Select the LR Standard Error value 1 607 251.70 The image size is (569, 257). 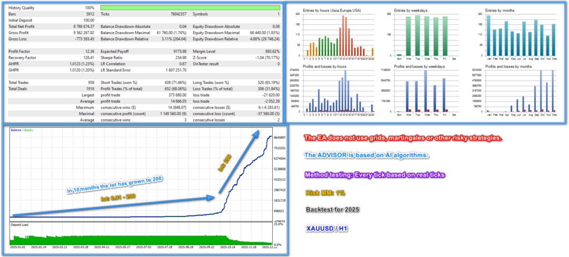click(x=176, y=70)
